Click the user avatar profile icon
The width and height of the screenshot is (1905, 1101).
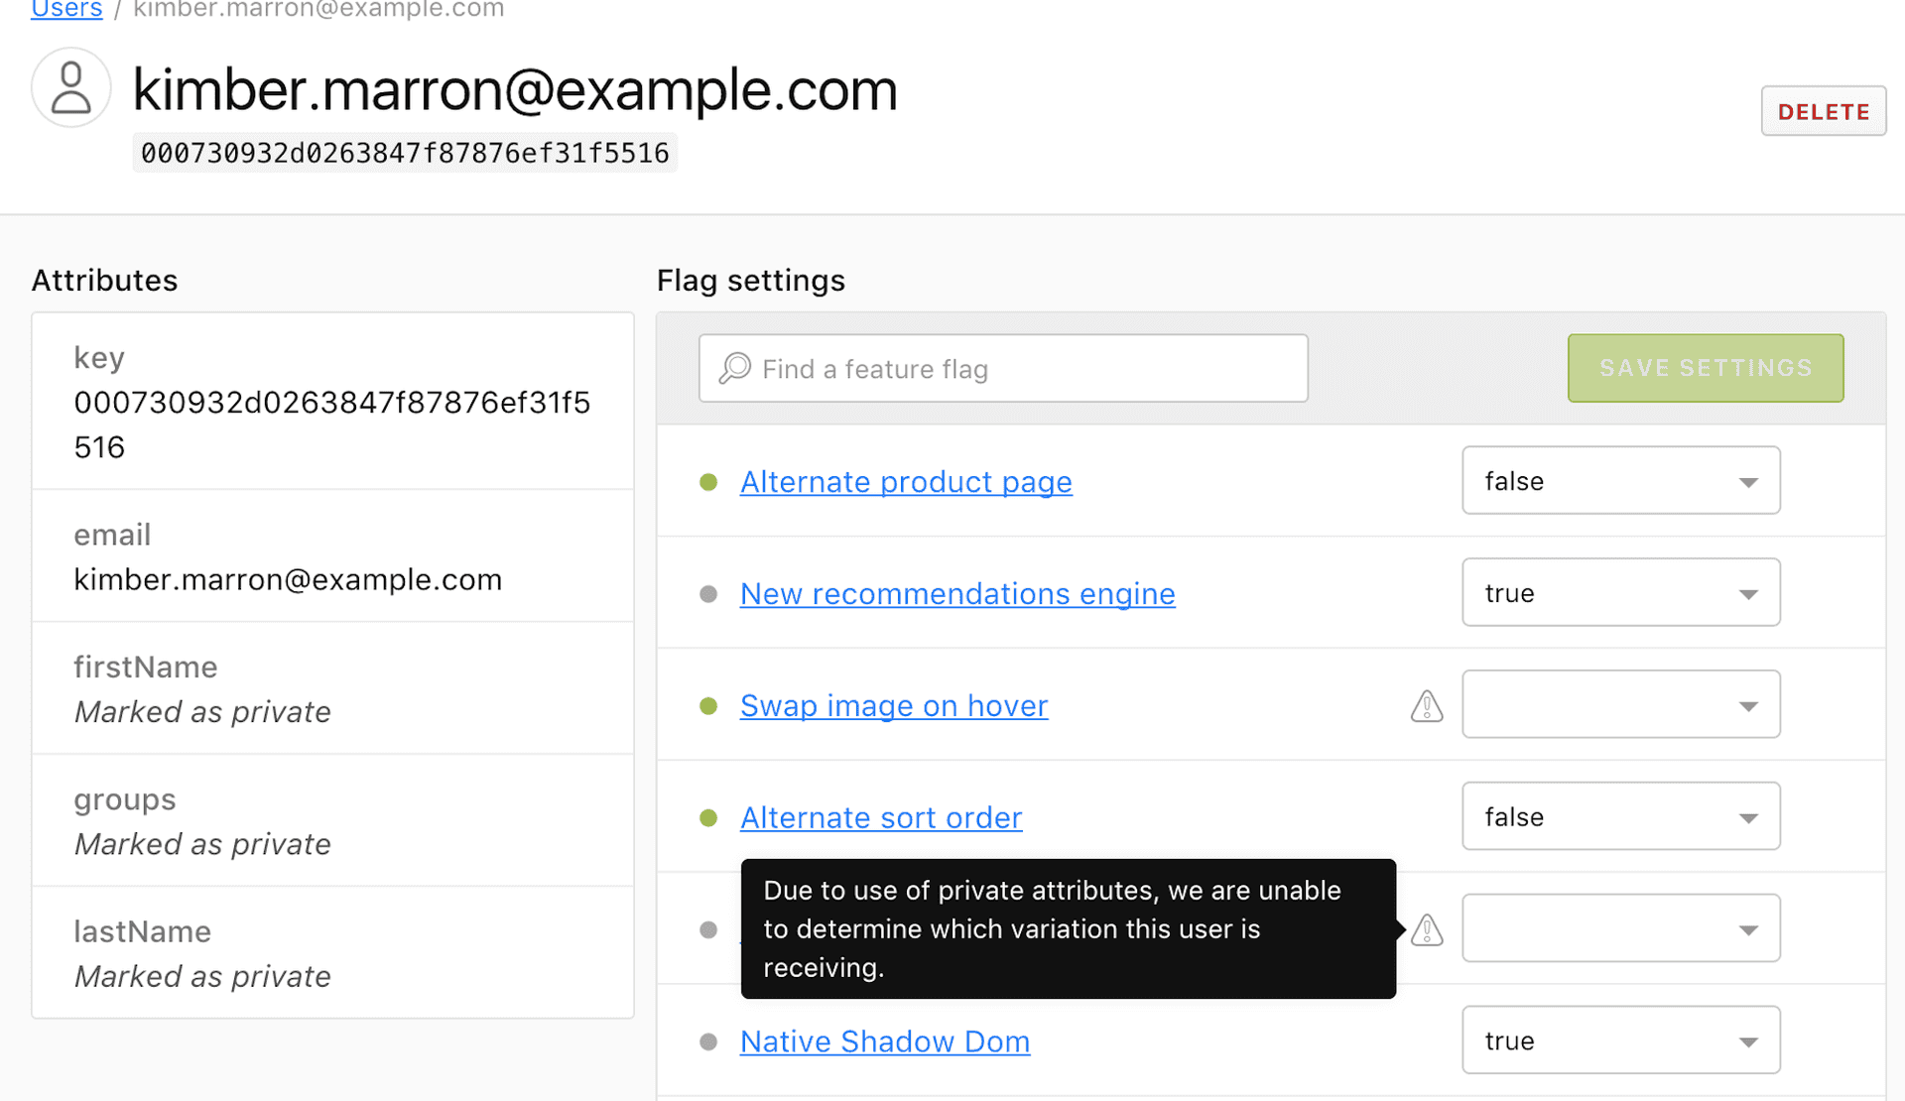pyautogui.click(x=70, y=87)
